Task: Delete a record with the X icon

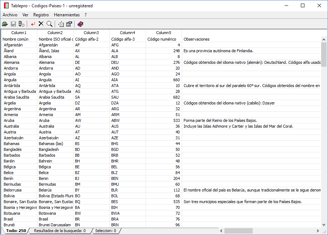Action: pos(42,24)
